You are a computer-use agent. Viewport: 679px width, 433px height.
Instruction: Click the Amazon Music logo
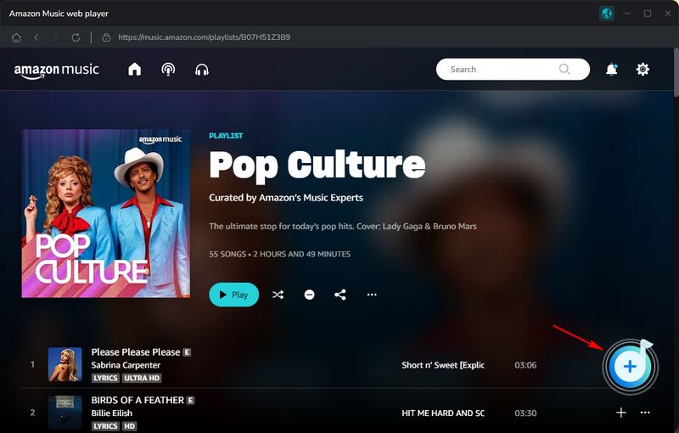pos(57,70)
